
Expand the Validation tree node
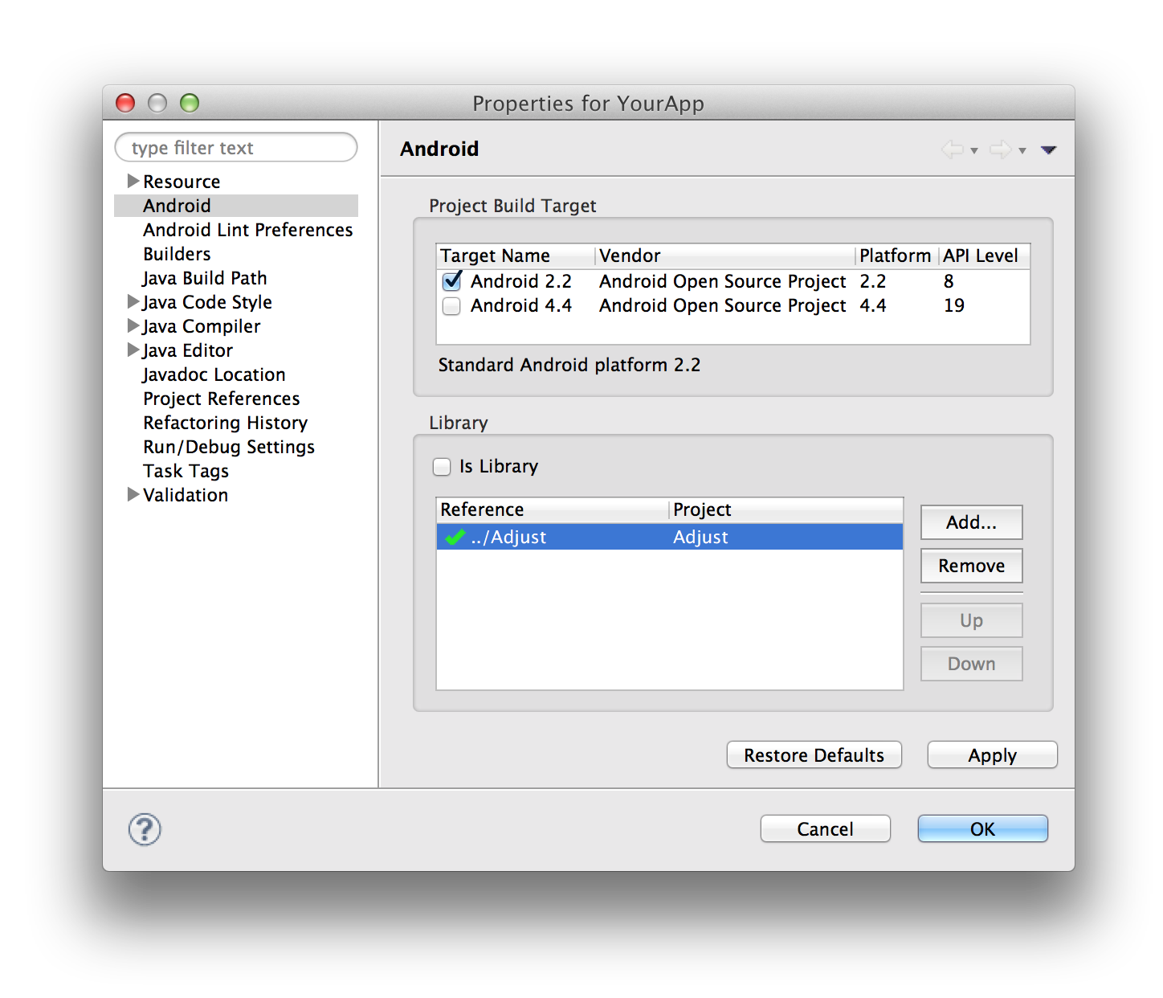133,494
